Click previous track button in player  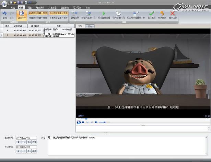click(87, 122)
